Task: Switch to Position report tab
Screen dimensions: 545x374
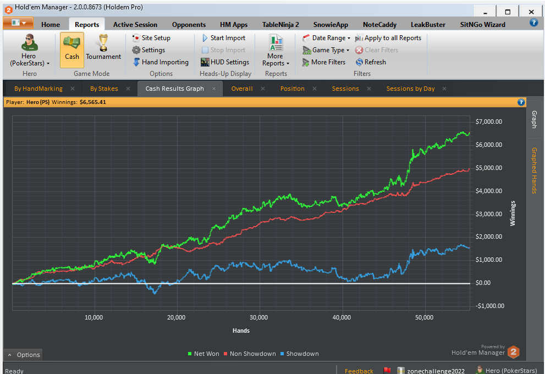Action: coord(293,89)
